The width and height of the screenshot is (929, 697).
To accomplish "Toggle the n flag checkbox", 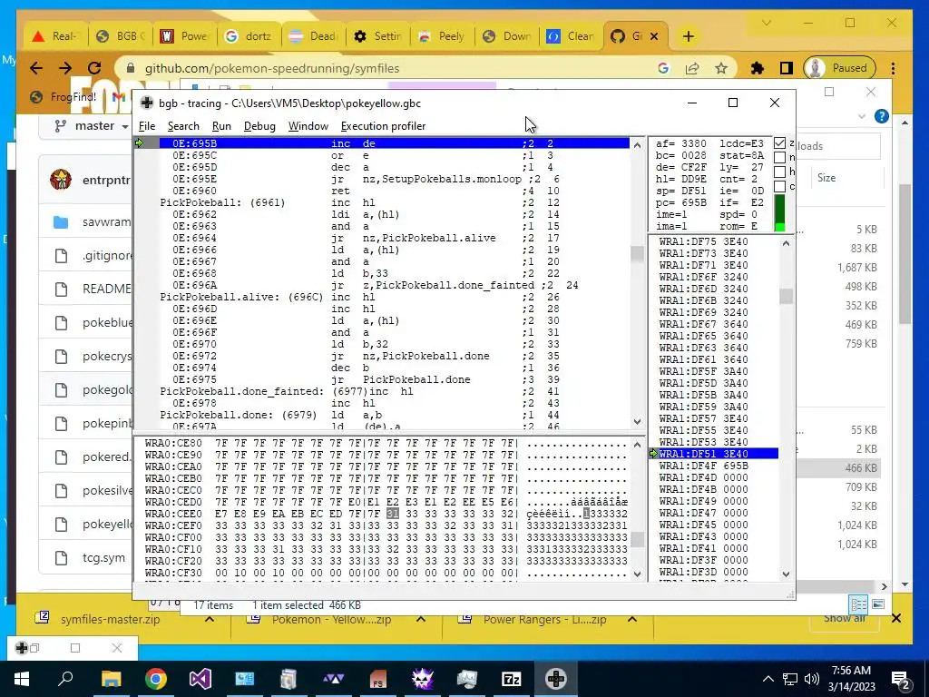I will [779, 157].
